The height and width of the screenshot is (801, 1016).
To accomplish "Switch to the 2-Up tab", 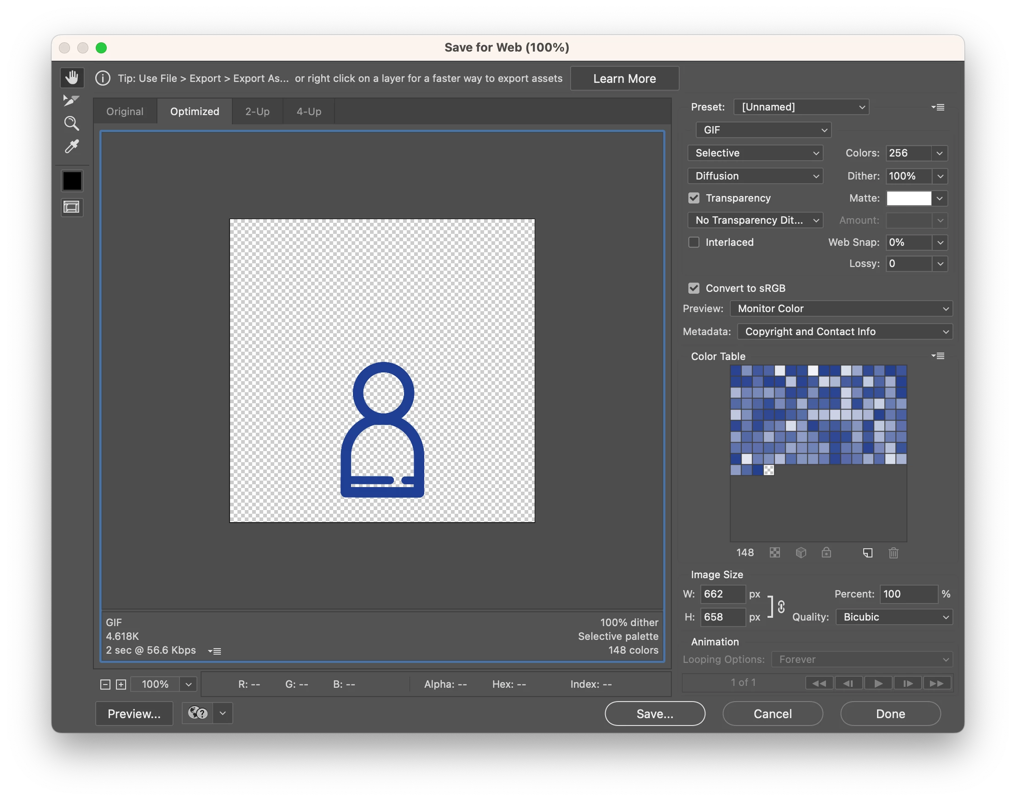I will 257,111.
